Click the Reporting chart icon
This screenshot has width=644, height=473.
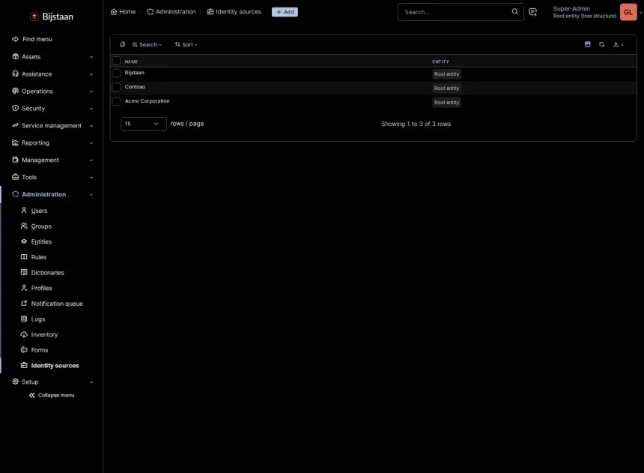click(15, 142)
